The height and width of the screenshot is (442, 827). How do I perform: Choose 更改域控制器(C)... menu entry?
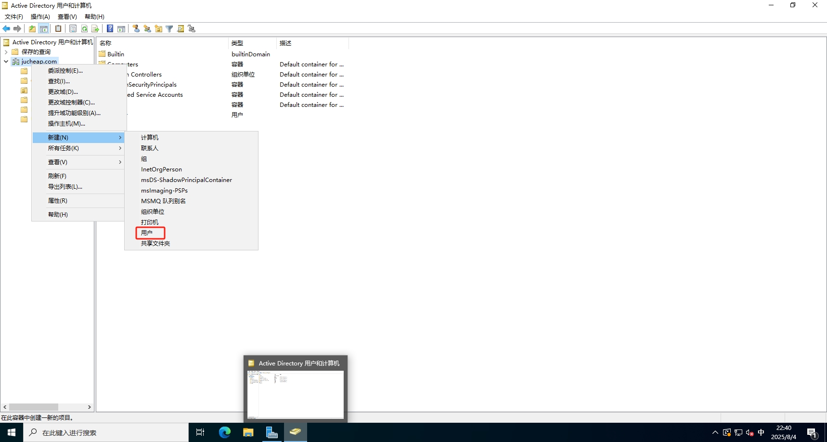click(x=79, y=103)
